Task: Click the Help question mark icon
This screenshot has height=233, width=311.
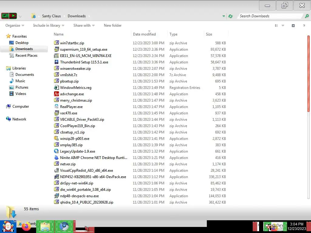Action: 304,25
